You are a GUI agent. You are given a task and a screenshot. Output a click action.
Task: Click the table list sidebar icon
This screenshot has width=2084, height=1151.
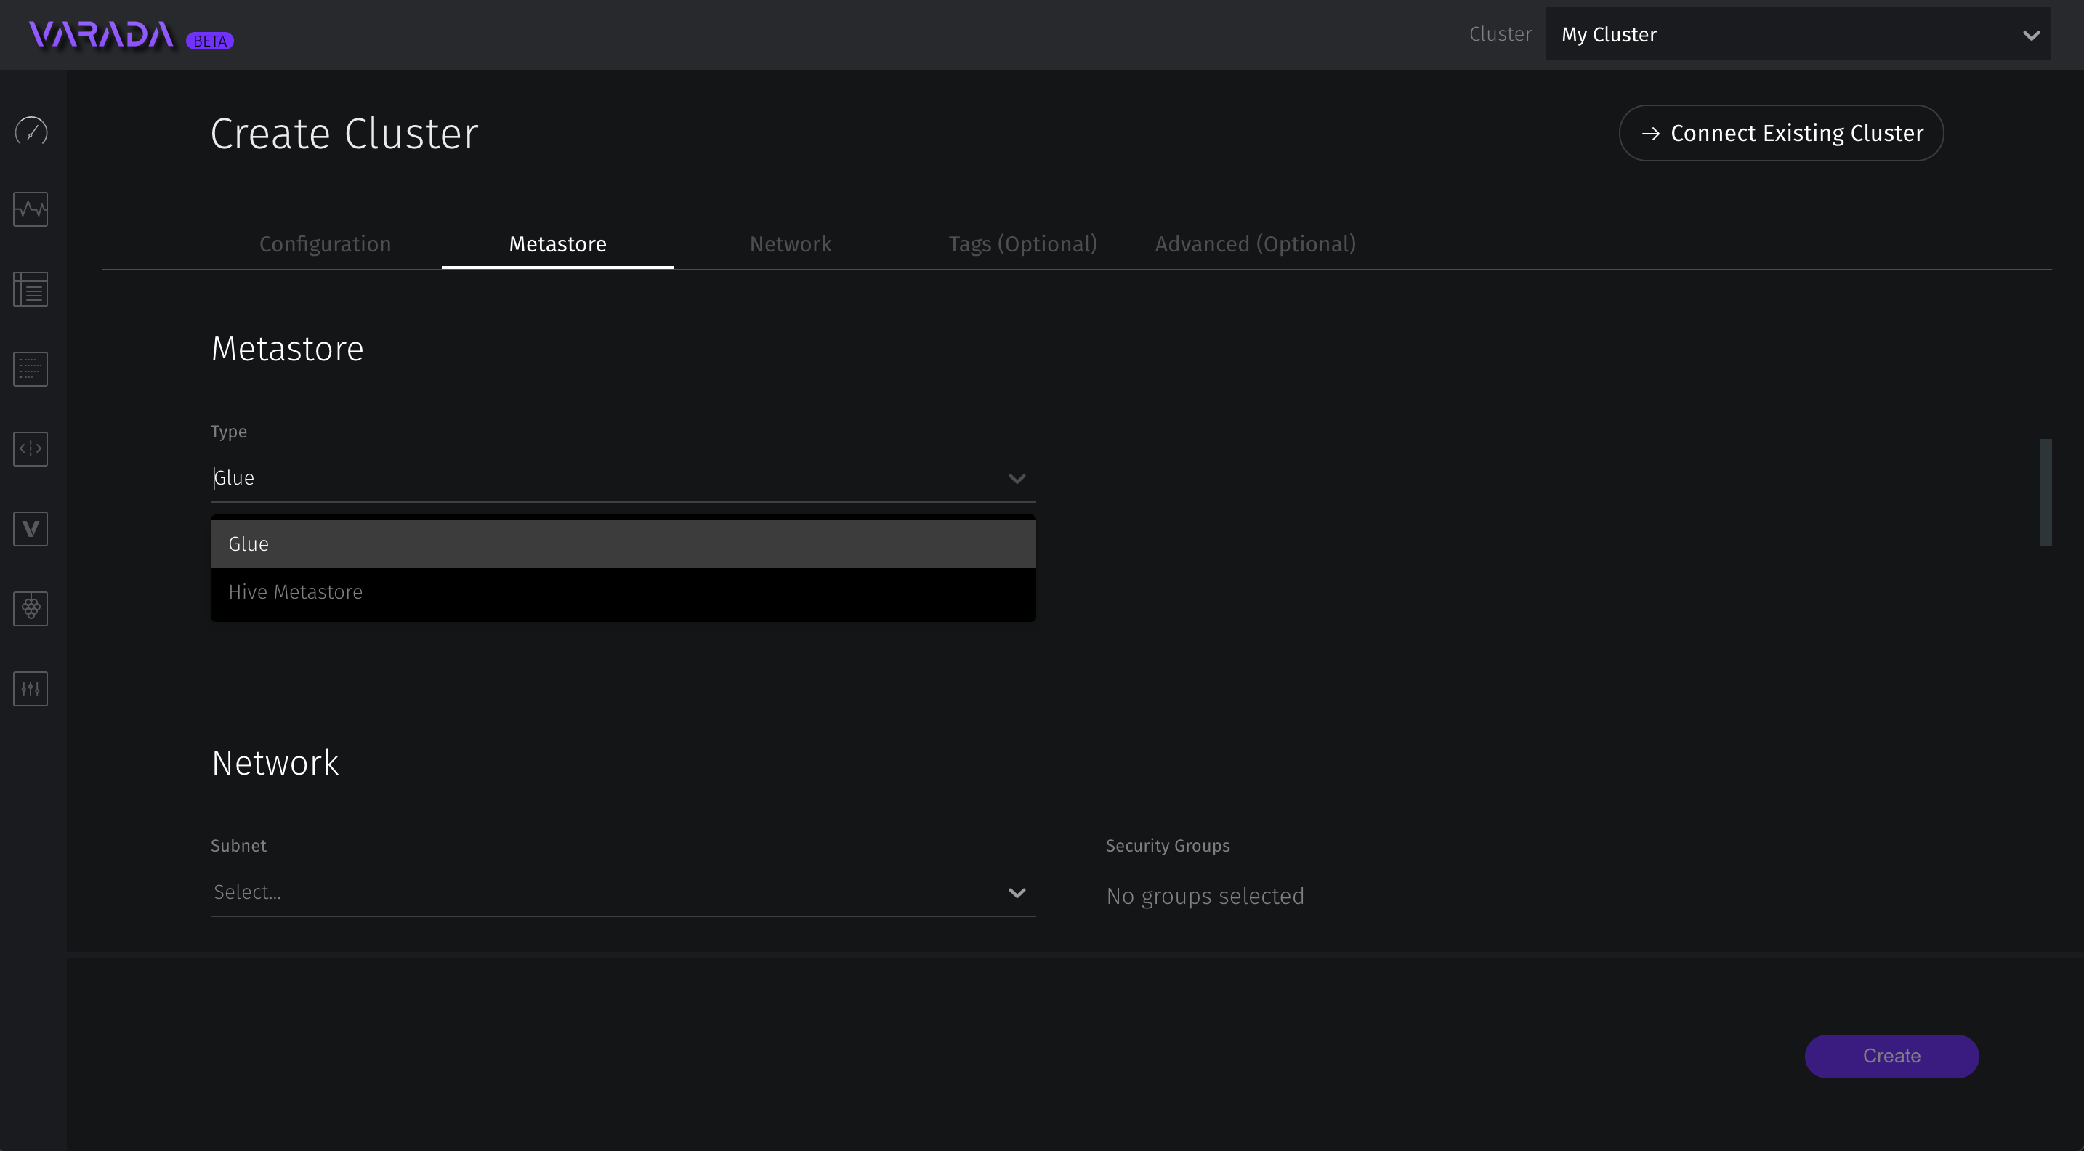(31, 288)
